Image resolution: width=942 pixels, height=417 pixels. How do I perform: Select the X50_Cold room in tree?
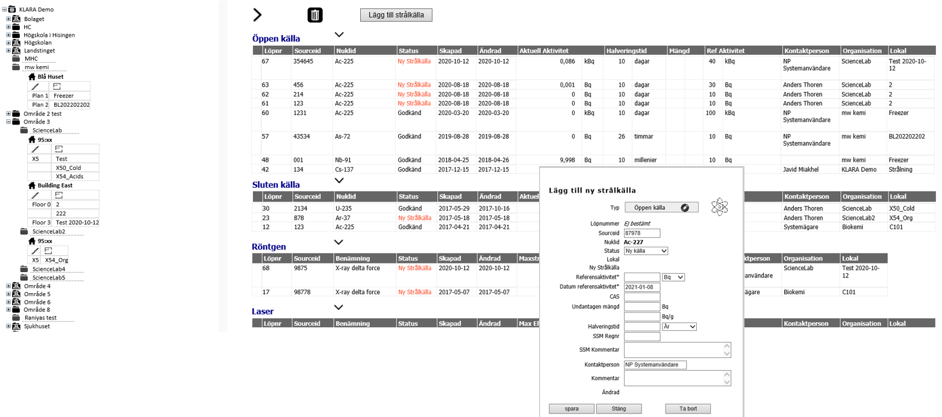click(69, 167)
